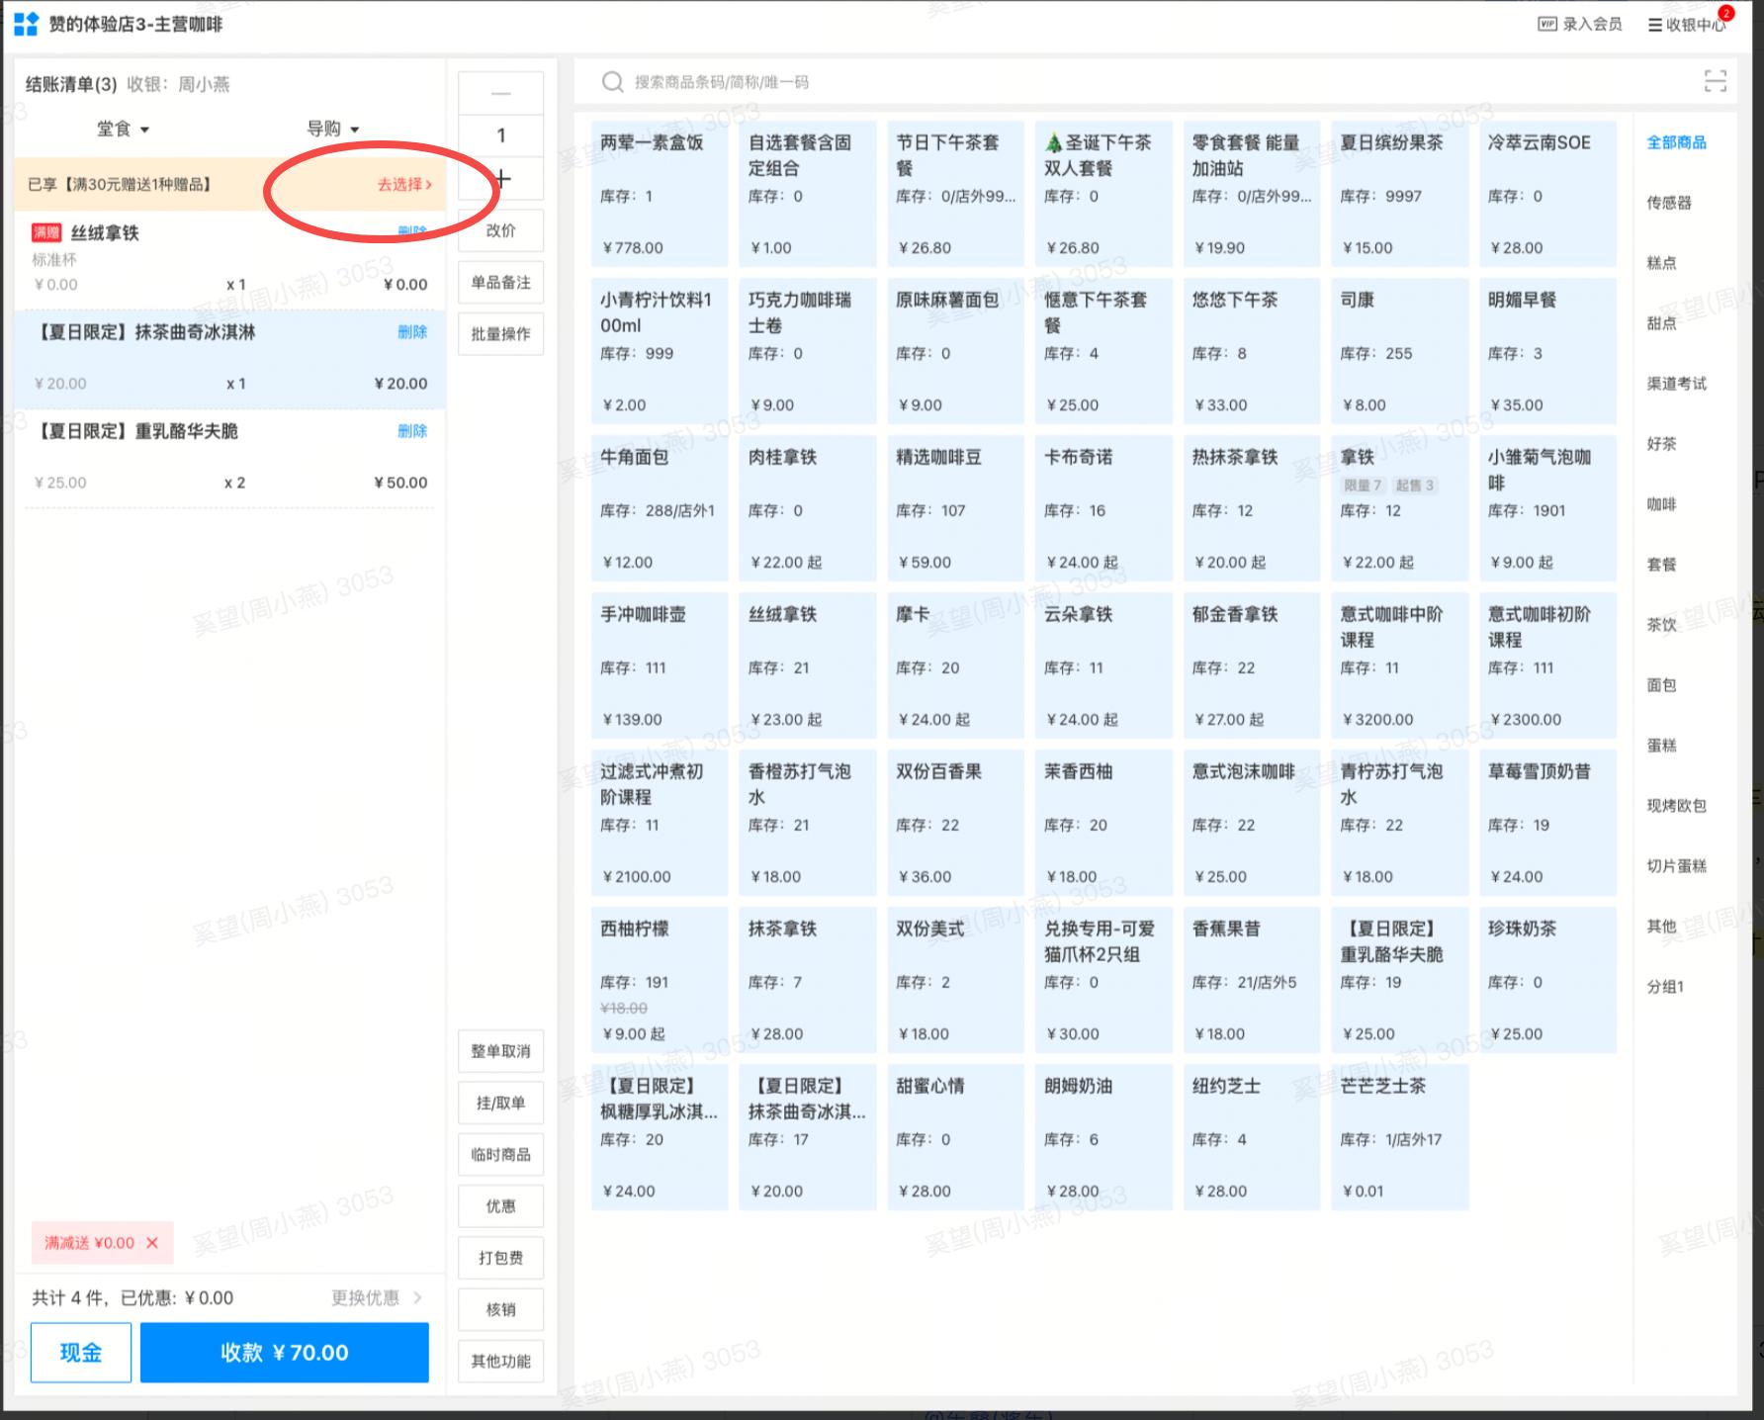Open the 收银中心 hamburger menu
Screen dimensions: 1764x1420
[x=1654, y=25]
